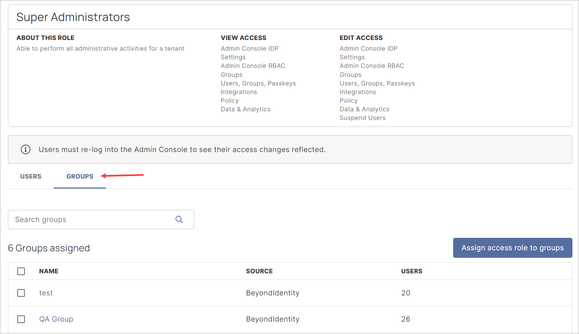579x334 pixels.
Task: Focus the Search groups input field
Action: [93, 220]
